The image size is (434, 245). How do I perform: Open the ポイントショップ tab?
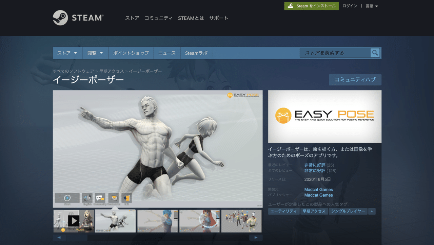[131, 53]
